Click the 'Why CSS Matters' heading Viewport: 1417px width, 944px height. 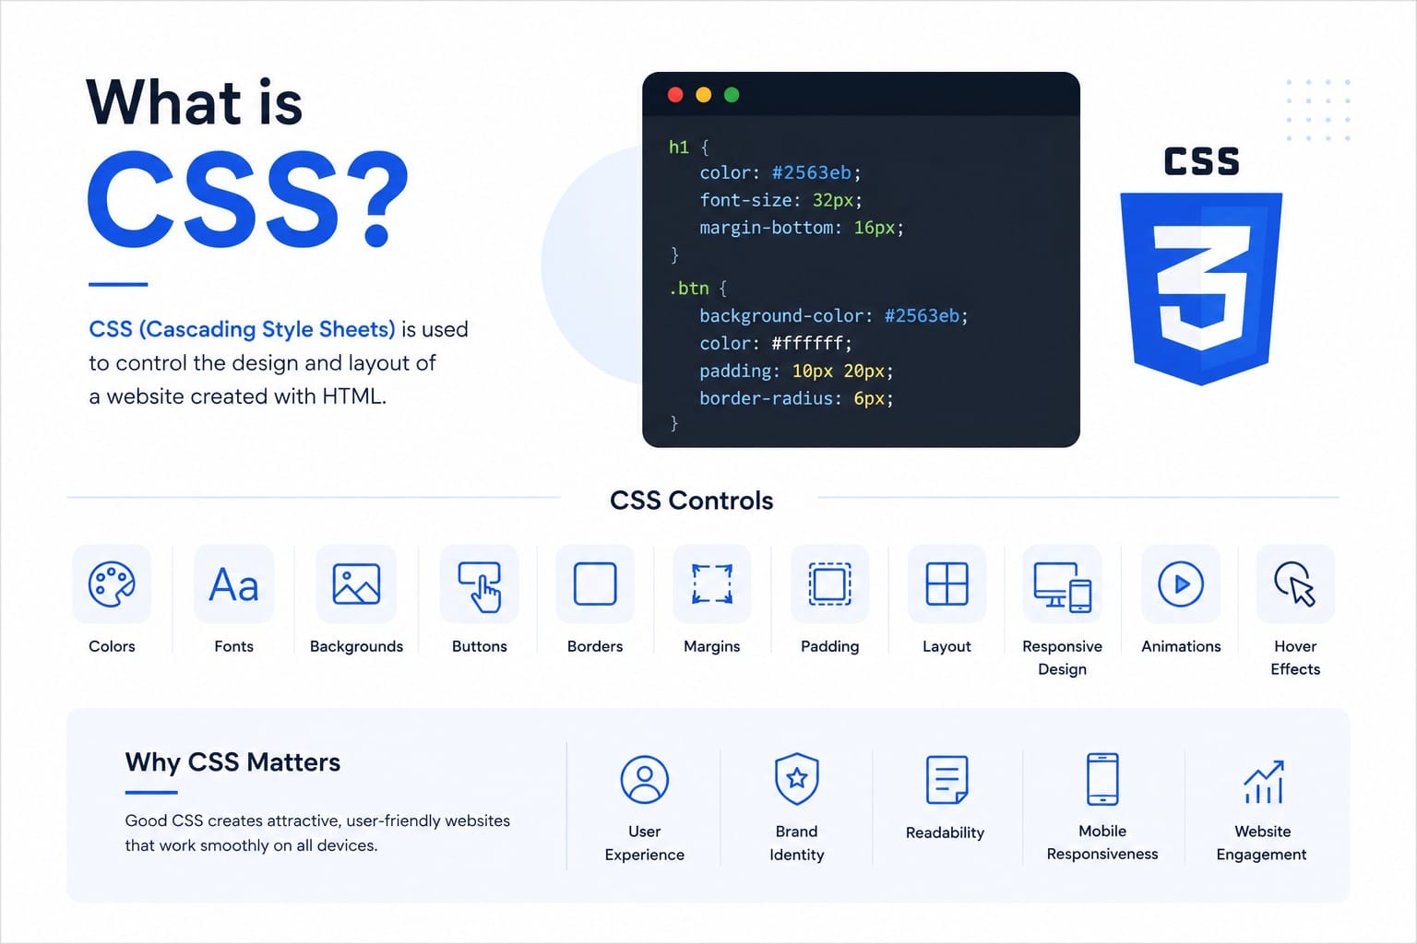point(232,762)
